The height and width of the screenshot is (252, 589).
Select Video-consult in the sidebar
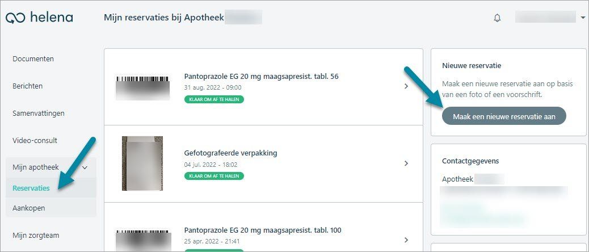[x=35, y=140]
